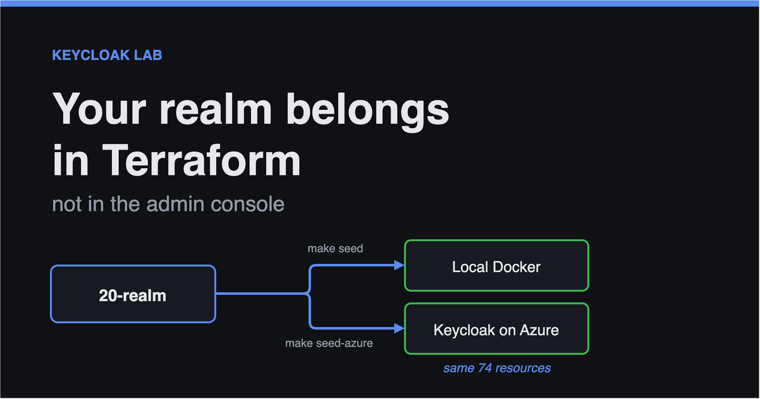
Task: Select the Keycloak on Azure box
Action: [x=496, y=329]
